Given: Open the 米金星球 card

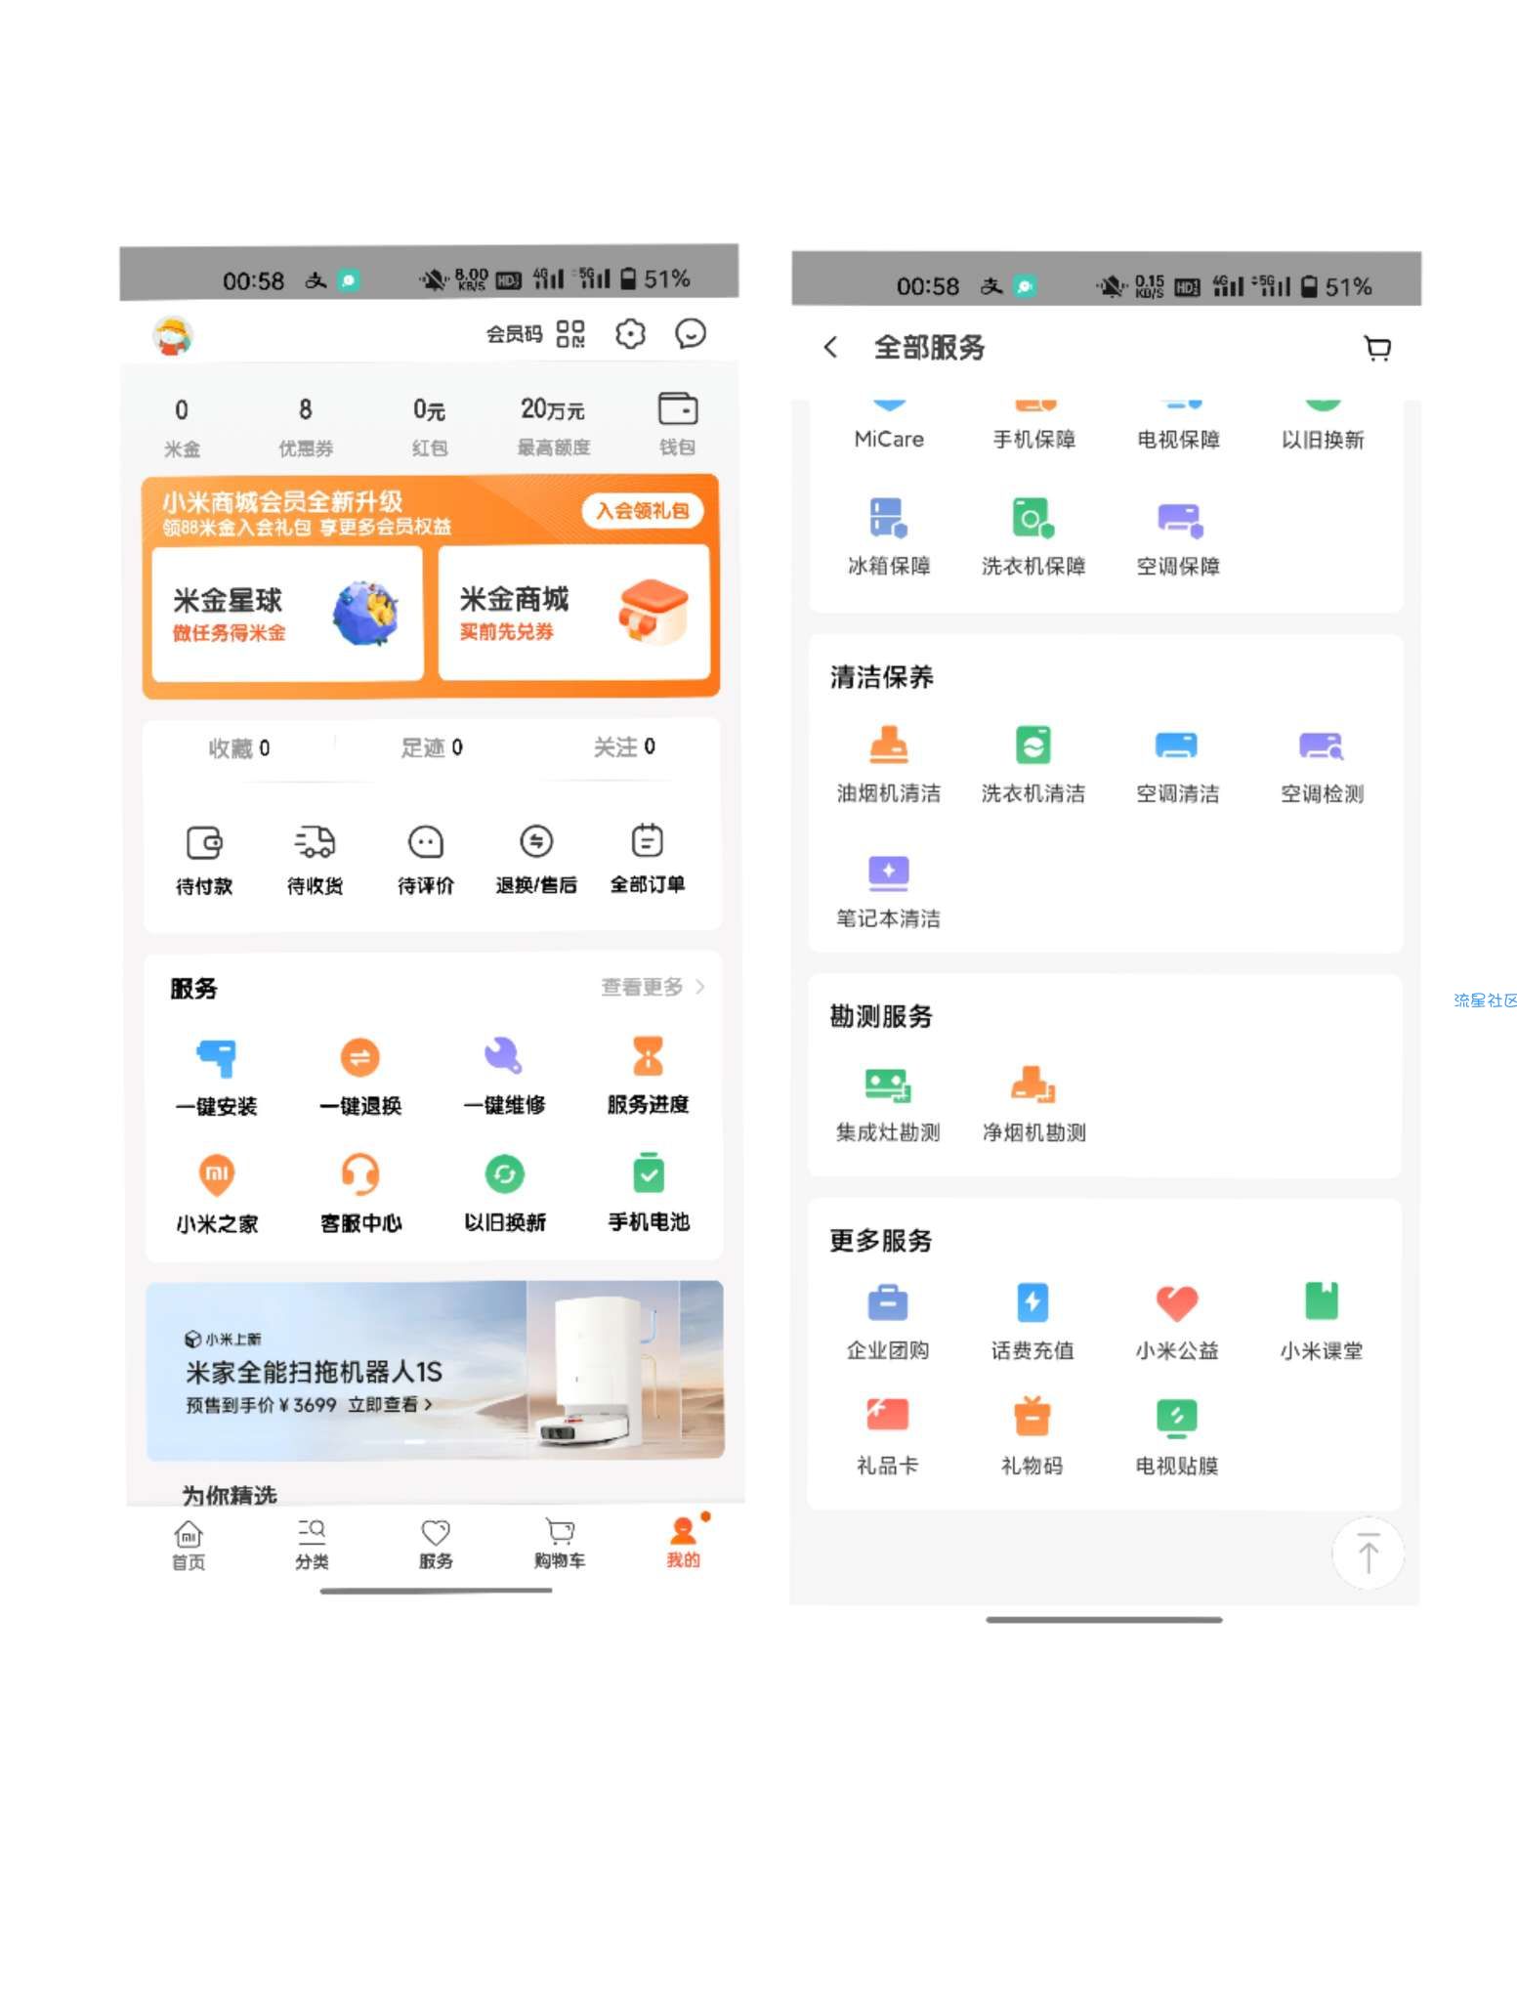Looking at the screenshot, I should tap(287, 613).
